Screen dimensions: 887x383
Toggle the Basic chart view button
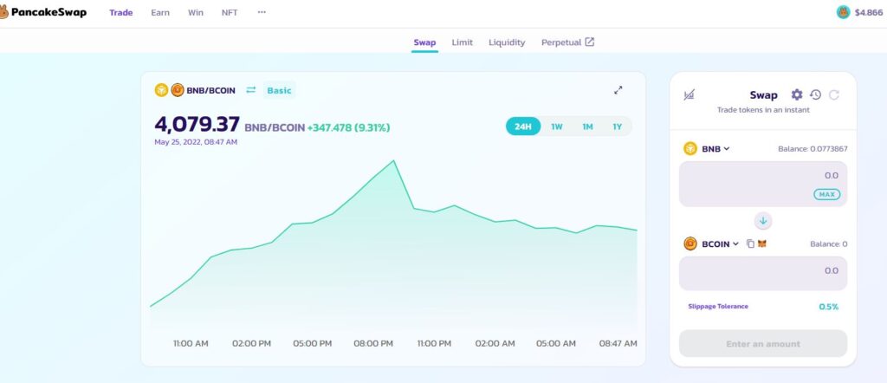[280, 90]
